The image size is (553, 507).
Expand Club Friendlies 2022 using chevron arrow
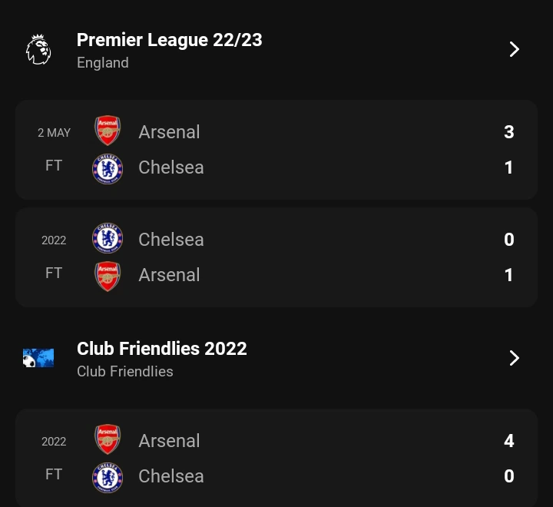pyautogui.click(x=514, y=358)
